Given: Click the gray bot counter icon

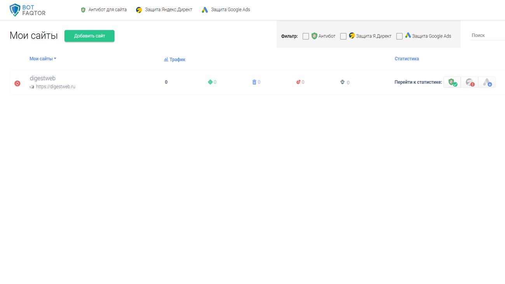Looking at the screenshot, I should point(342,82).
